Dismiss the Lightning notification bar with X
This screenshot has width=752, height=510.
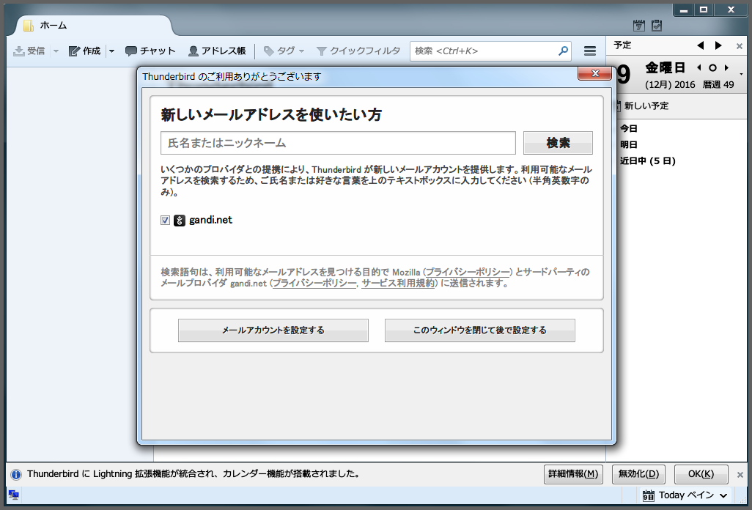point(740,474)
